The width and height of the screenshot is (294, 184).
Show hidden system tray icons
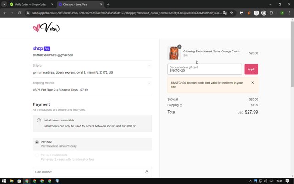click(250, 181)
